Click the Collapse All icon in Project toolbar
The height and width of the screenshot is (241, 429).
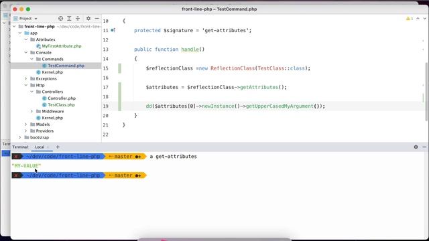coord(78,18)
